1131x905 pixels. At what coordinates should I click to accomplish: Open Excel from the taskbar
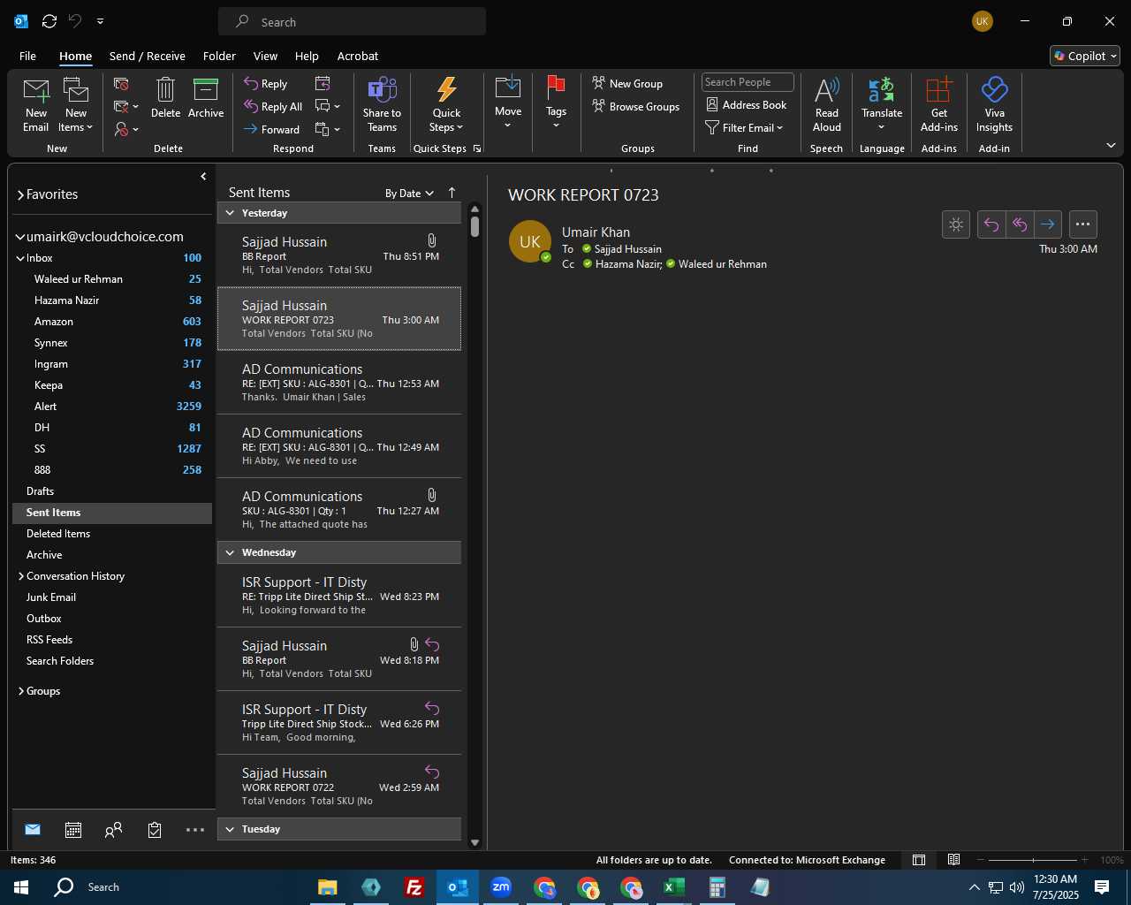click(674, 887)
